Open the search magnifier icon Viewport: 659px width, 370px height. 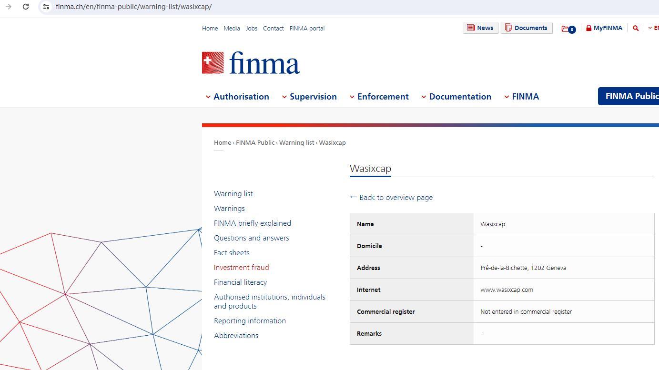[635, 28]
